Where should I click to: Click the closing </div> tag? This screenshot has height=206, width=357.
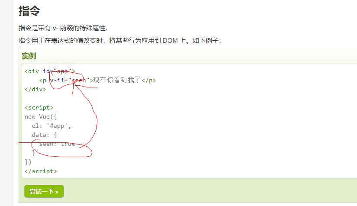point(35,90)
